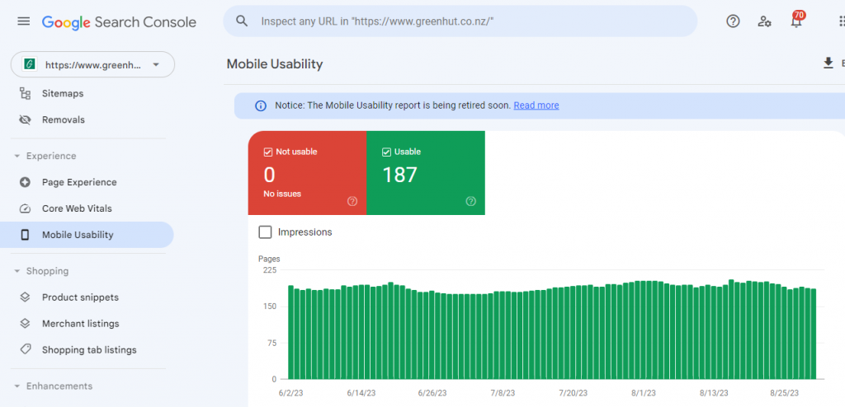Click the first chart bar above 6/2/23
Image resolution: width=845 pixels, height=407 pixels.
pos(291,332)
